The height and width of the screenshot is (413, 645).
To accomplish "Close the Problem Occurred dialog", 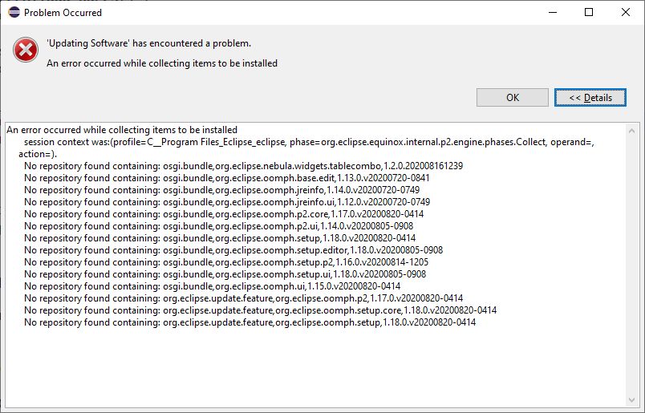I will click(x=626, y=13).
